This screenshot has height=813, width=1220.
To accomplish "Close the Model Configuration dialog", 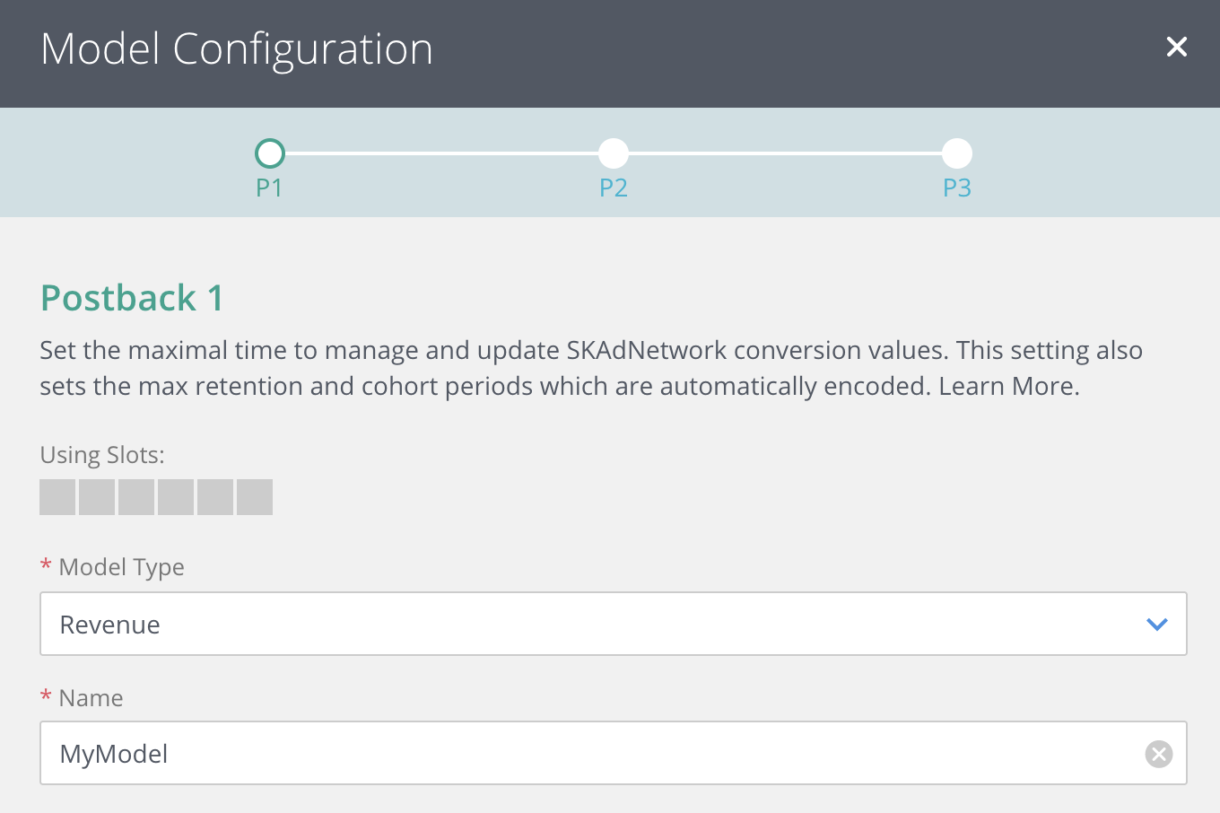I will [1176, 47].
